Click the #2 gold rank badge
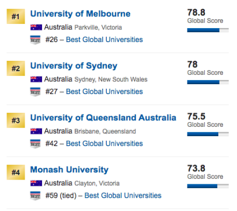 (16, 68)
